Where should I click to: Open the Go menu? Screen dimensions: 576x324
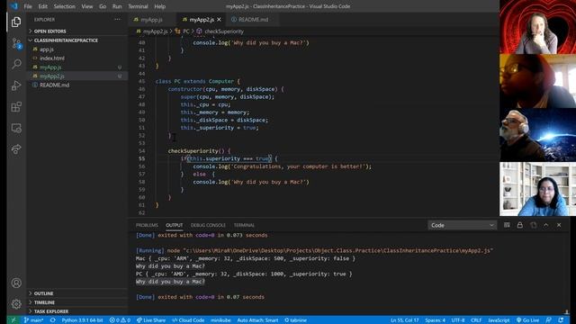pos(103,6)
